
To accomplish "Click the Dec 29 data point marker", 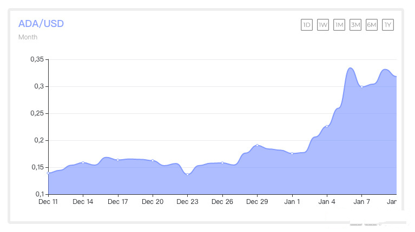I will coord(257,145).
